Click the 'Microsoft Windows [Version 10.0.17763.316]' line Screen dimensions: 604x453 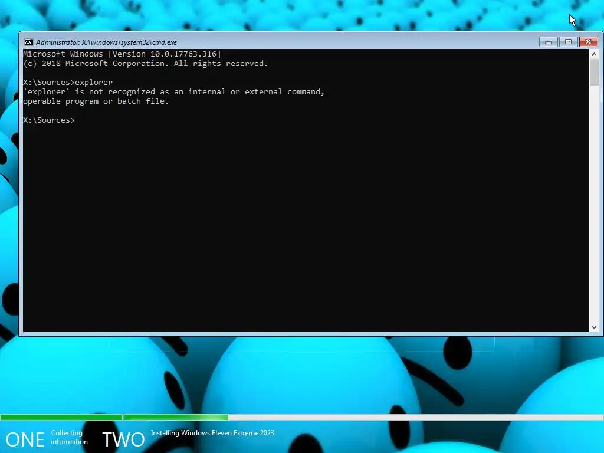(x=122, y=54)
